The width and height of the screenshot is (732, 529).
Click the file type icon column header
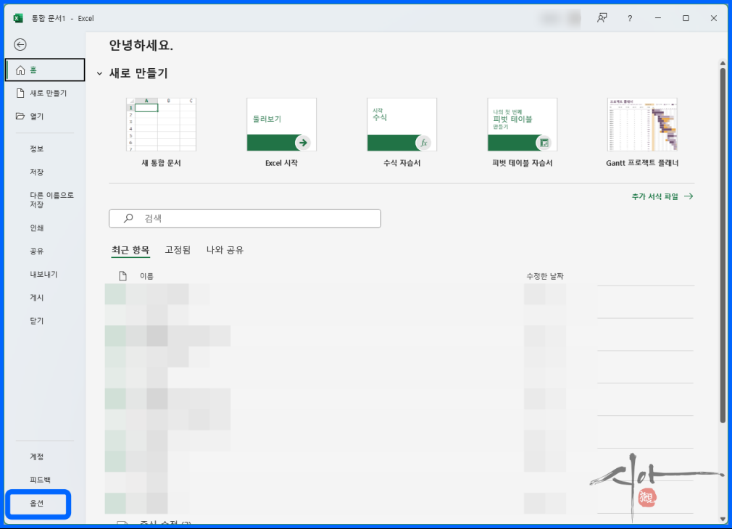pos(122,276)
